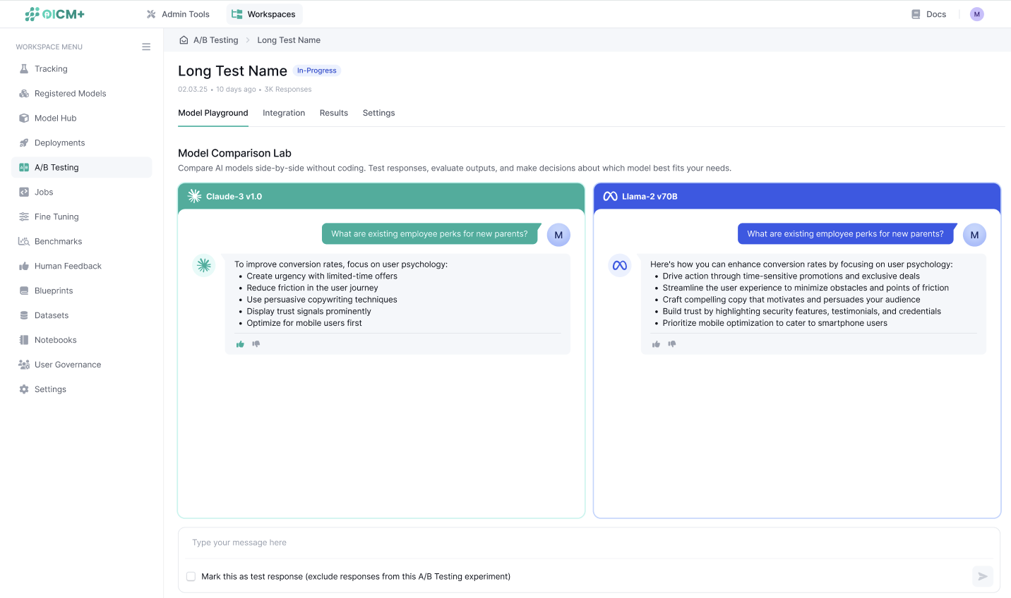Navigate to A/B Testing breadcrumb link
The height and width of the screenshot is (598, 1011).
(x=215, y=40)
